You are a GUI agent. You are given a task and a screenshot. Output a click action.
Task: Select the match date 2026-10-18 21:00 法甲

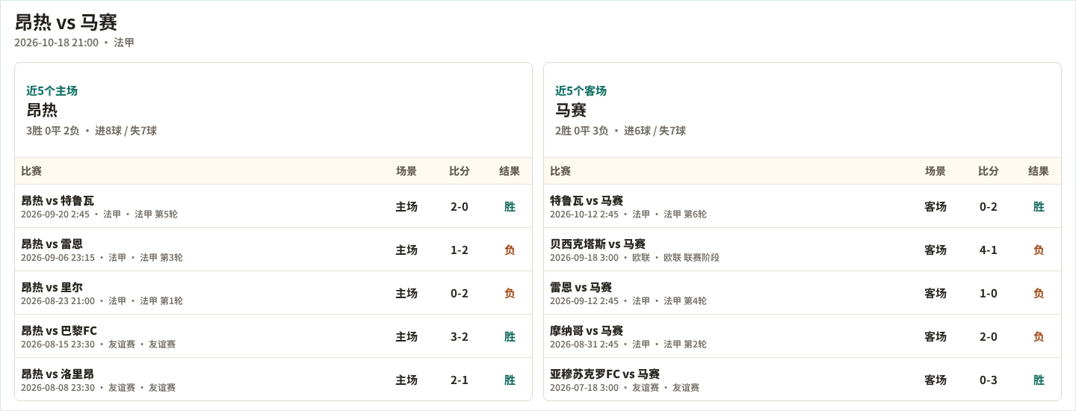click(74, 43)
